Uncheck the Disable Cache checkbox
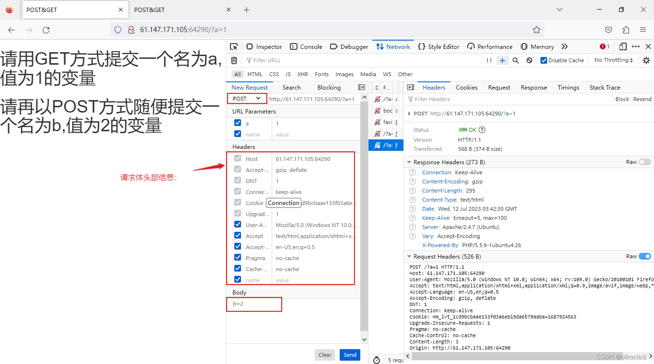 [x=544, y=60]
